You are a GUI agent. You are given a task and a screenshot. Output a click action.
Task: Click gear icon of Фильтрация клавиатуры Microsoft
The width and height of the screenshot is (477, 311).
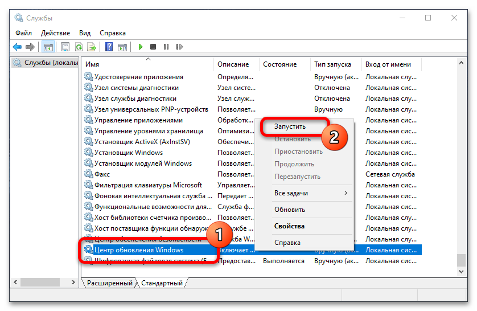[x=89, y=185]
